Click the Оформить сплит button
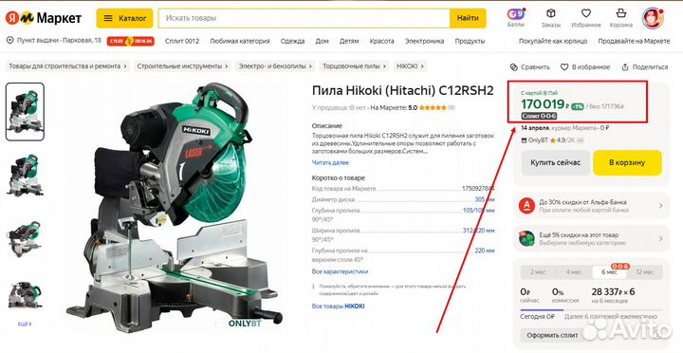The height and width of the screenshot is (353, 683). (x=552, y=335)
